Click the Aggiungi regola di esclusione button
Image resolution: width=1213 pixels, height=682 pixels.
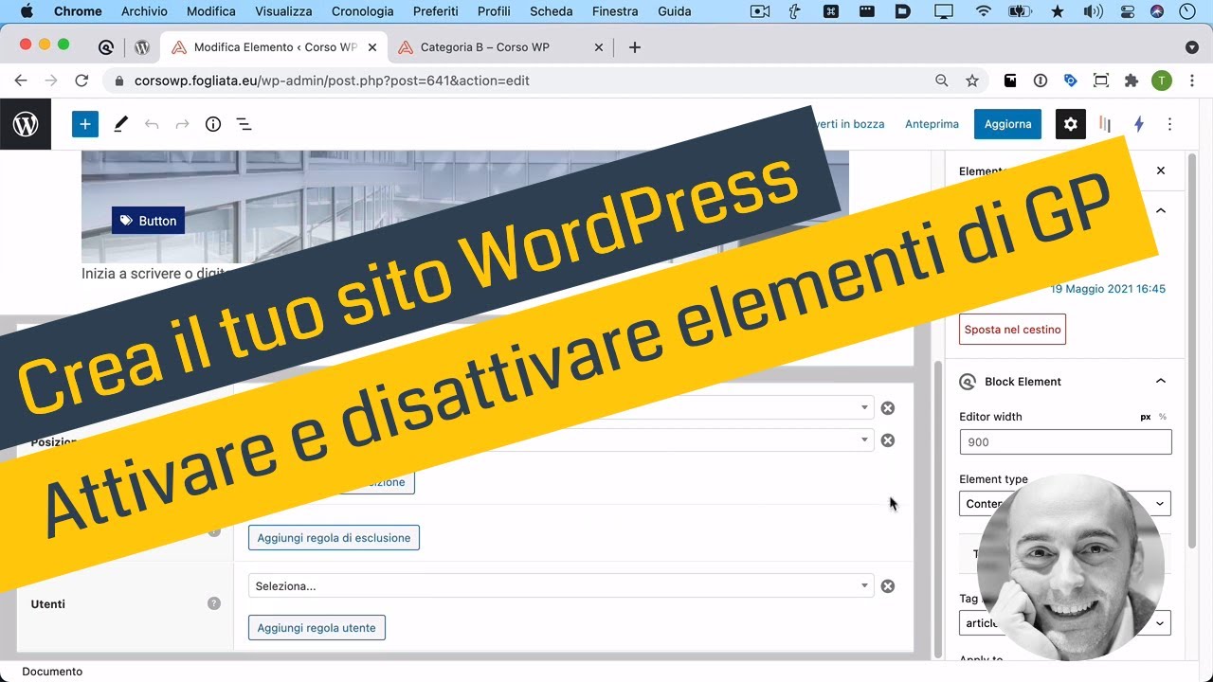(x=334, y=537)
